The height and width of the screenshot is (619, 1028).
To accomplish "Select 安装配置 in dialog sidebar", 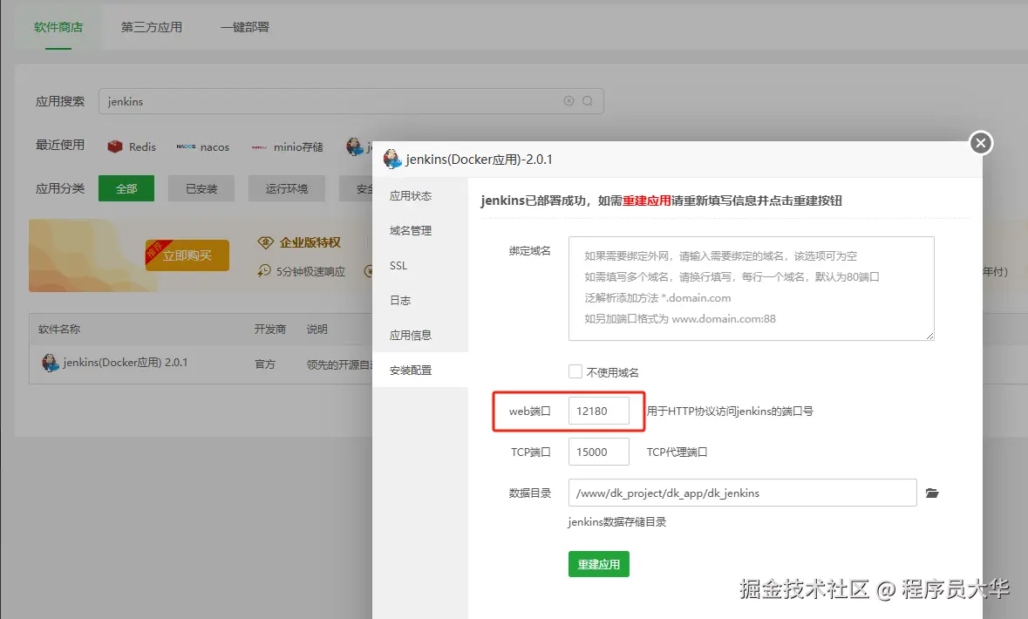I will pyautogui.click(x=420, y=370).
